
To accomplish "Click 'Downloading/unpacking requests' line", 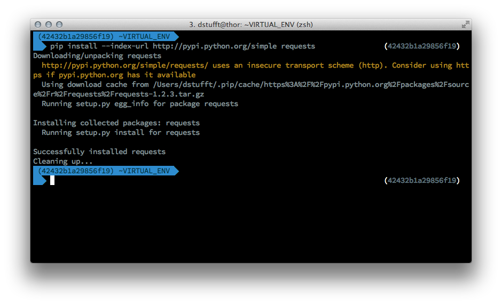I will [97, 55].
